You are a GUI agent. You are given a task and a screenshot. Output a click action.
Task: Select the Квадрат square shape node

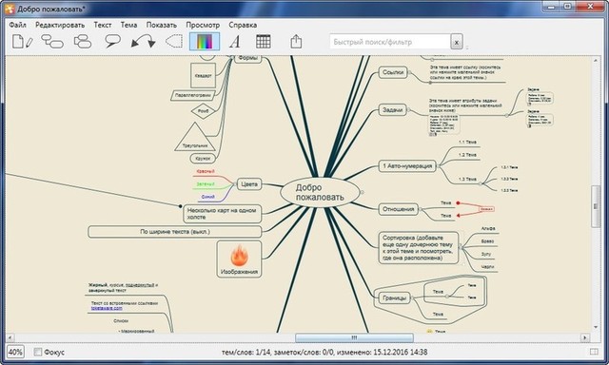pos(203,76)
